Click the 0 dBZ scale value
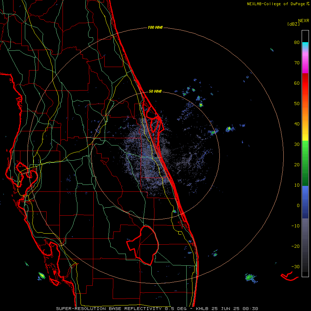The width and height of the screenshot is (311, 311). click(298, 206)
